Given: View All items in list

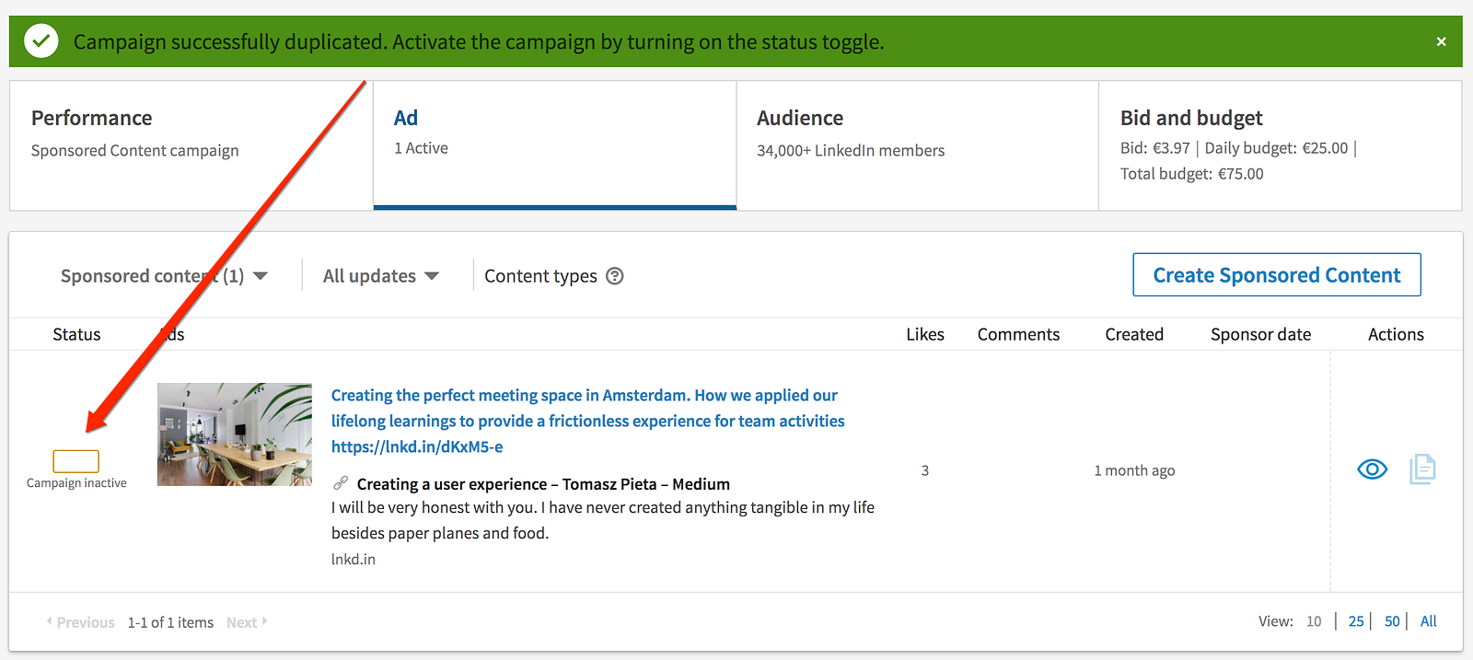Looking at the screenshot, I should coord(1428,621).
